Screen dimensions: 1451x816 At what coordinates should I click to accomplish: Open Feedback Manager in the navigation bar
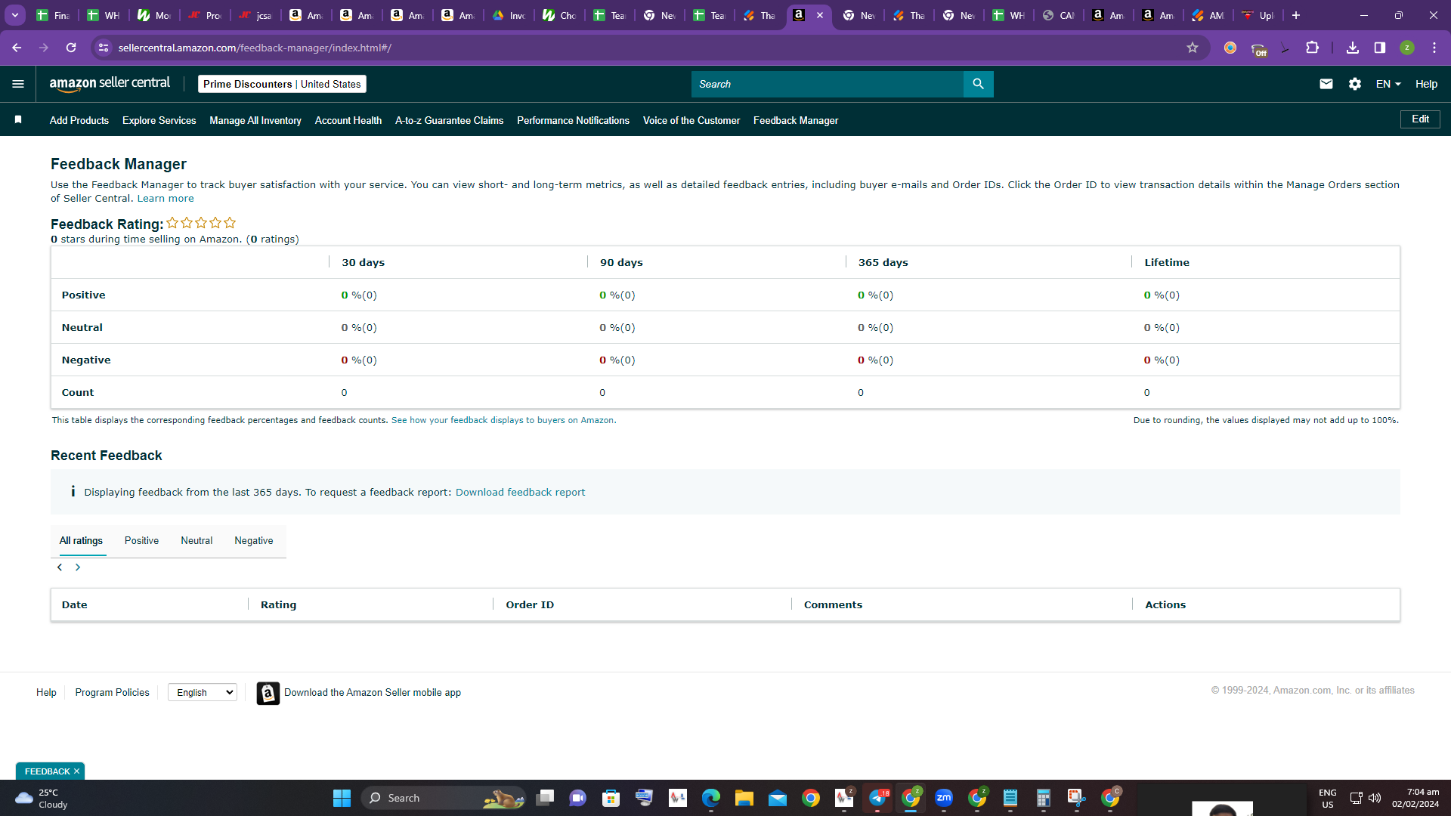point(796,120)
